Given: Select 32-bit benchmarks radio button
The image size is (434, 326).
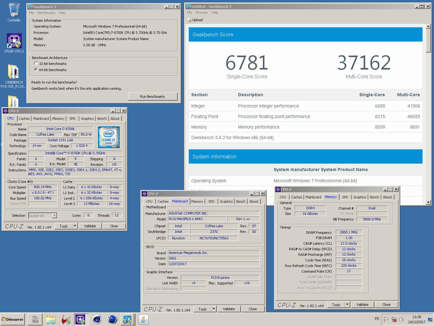Looking at the screenshot, I should pos(36,64).
